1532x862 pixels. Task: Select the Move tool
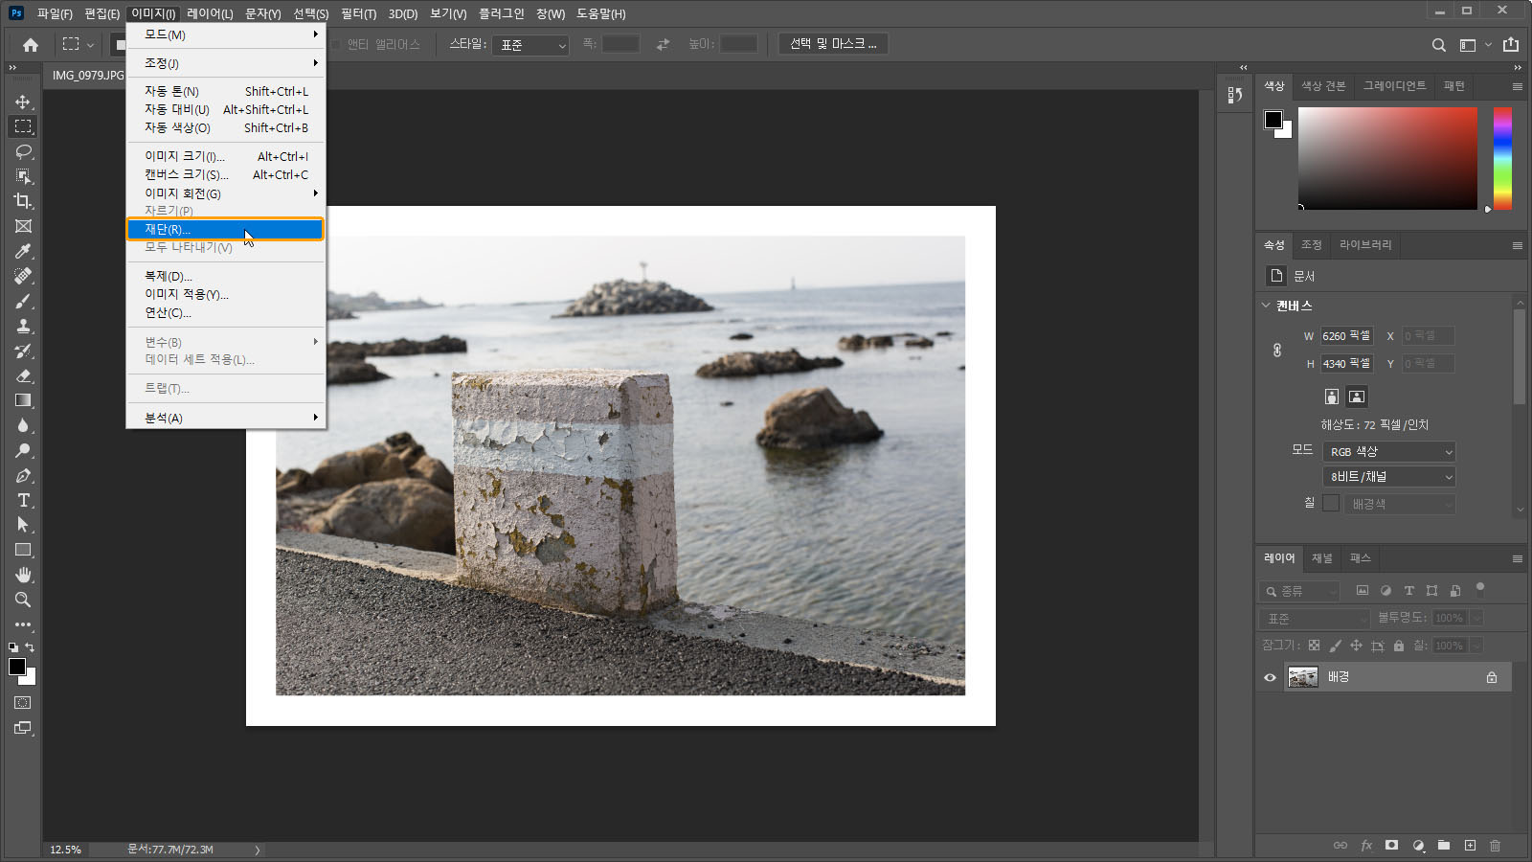tap(23, 102)
